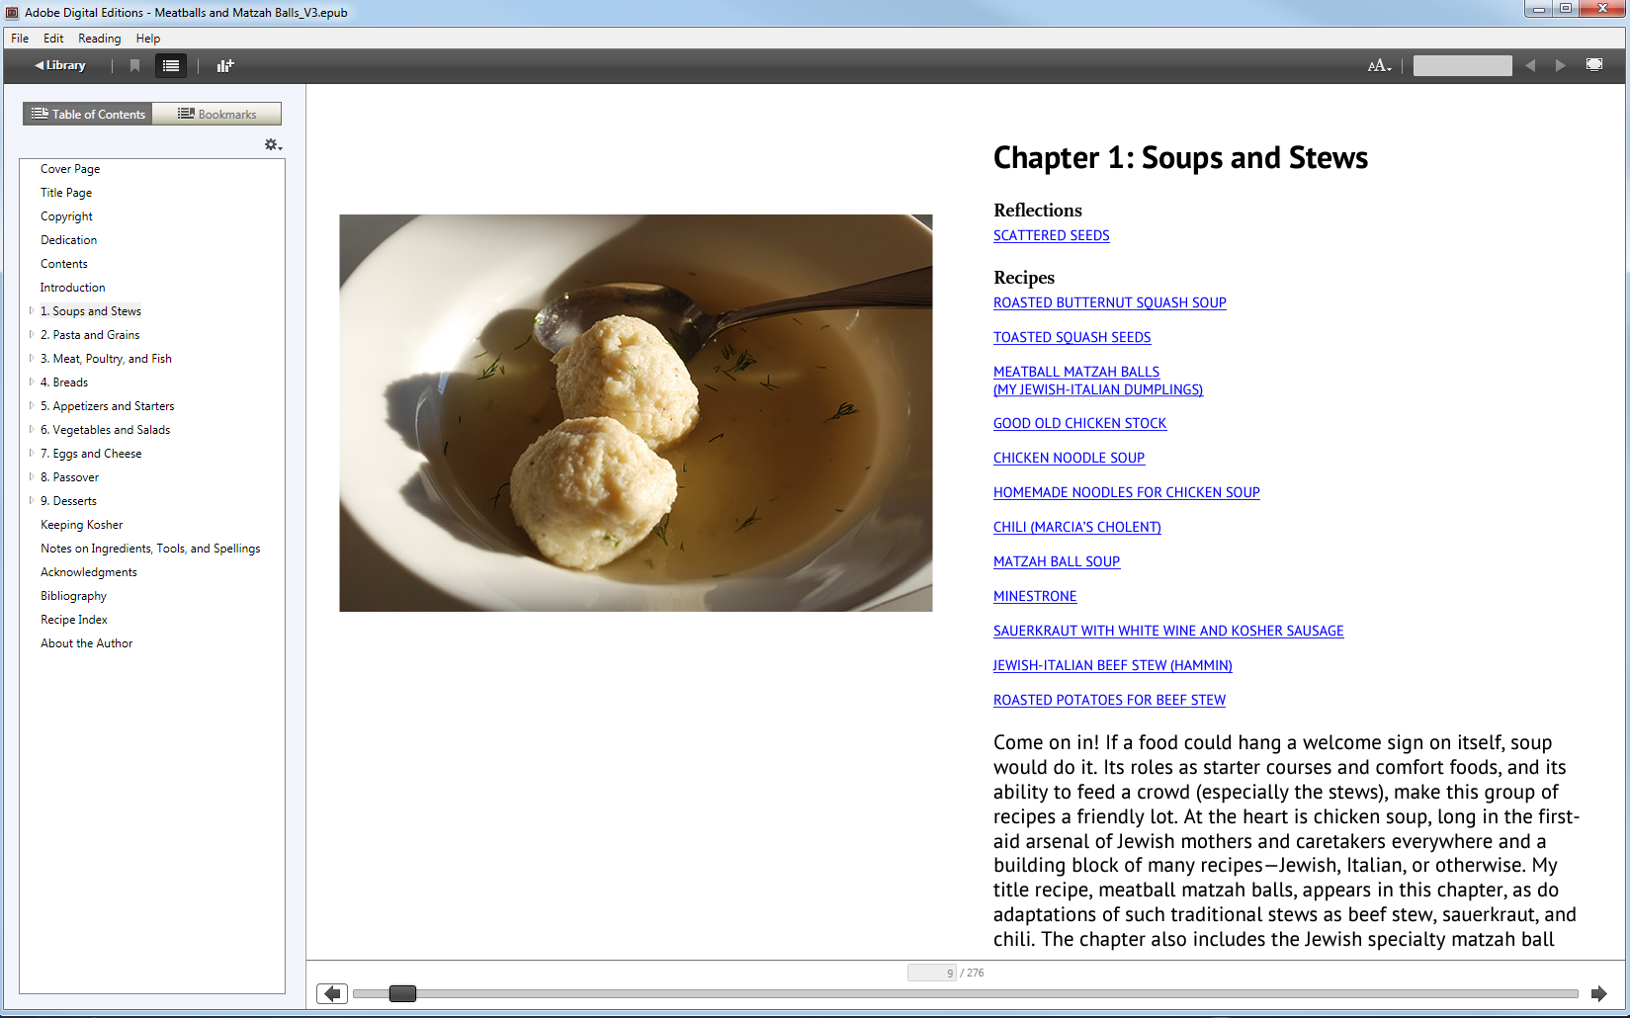Go to next page with right arrow

1597,993
